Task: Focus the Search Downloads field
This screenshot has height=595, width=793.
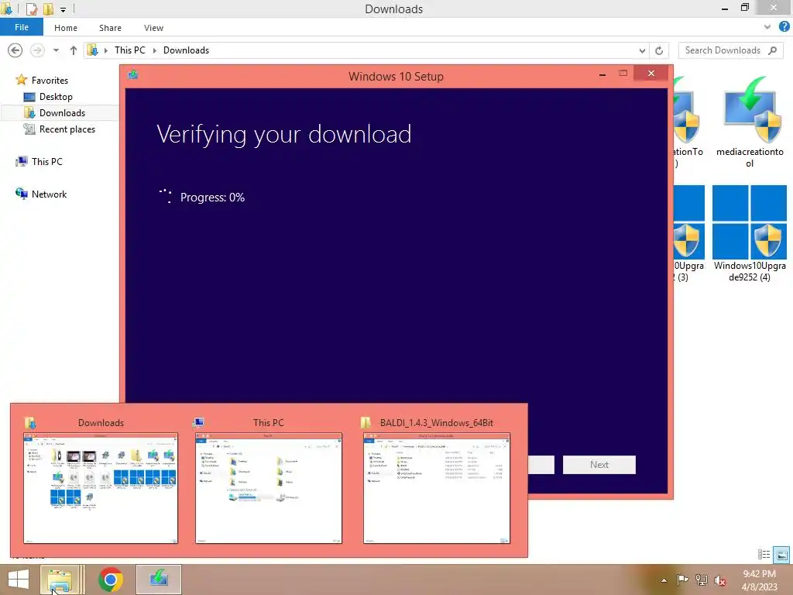Action: tap(730, 50)
